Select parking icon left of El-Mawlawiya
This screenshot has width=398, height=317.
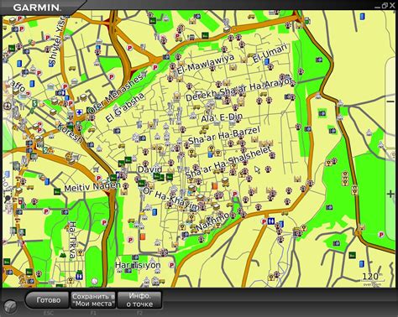click(154, 68)
